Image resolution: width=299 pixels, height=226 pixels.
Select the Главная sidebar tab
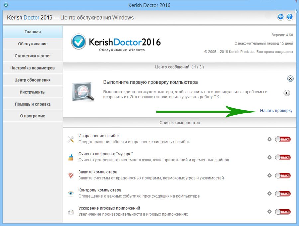(33, 32)
